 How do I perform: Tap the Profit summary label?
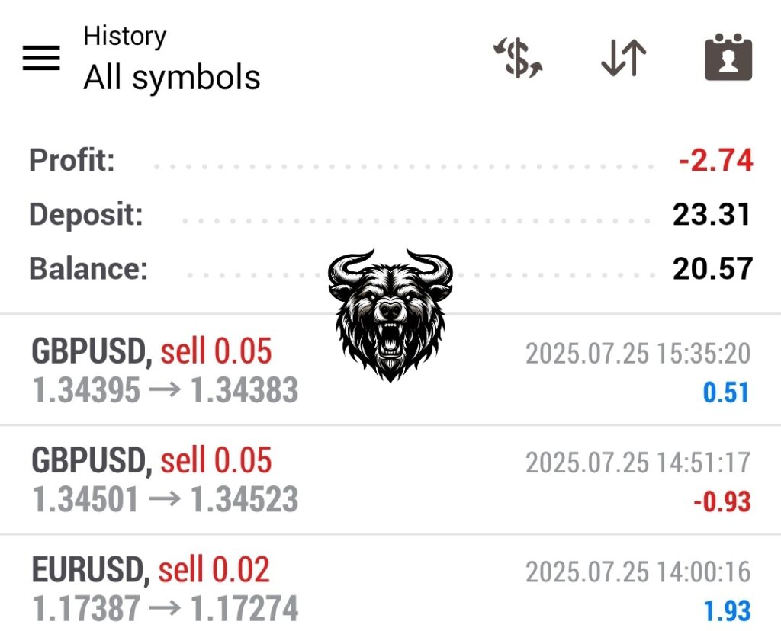click(72, 161)
